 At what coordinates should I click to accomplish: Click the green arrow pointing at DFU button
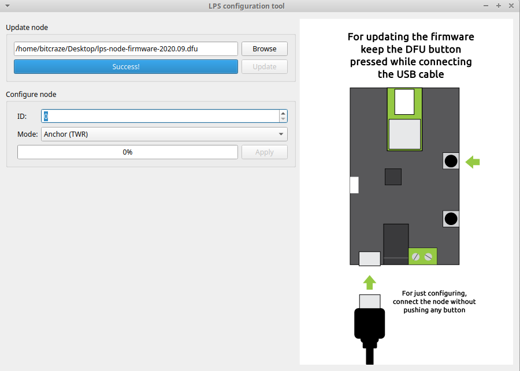pos(473,162)
